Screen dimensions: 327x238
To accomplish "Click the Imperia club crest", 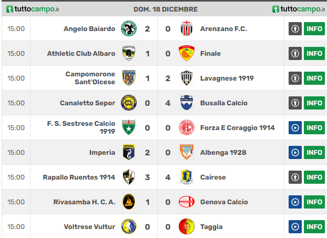I will pyautogui.click(x=129, y=152).
